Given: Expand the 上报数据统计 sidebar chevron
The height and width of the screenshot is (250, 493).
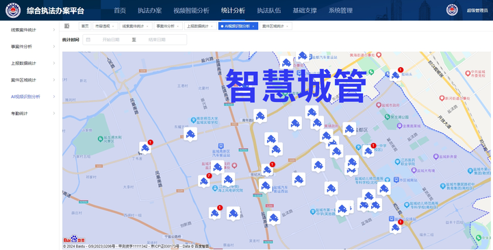Looking at the screenshot, I should [54, 63].
